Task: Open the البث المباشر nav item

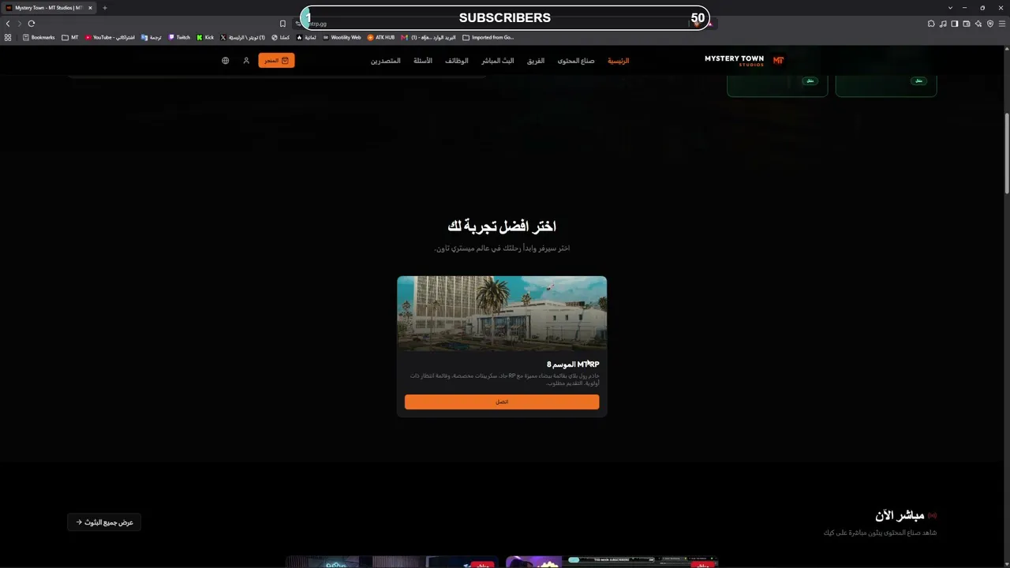Action: 498,61
